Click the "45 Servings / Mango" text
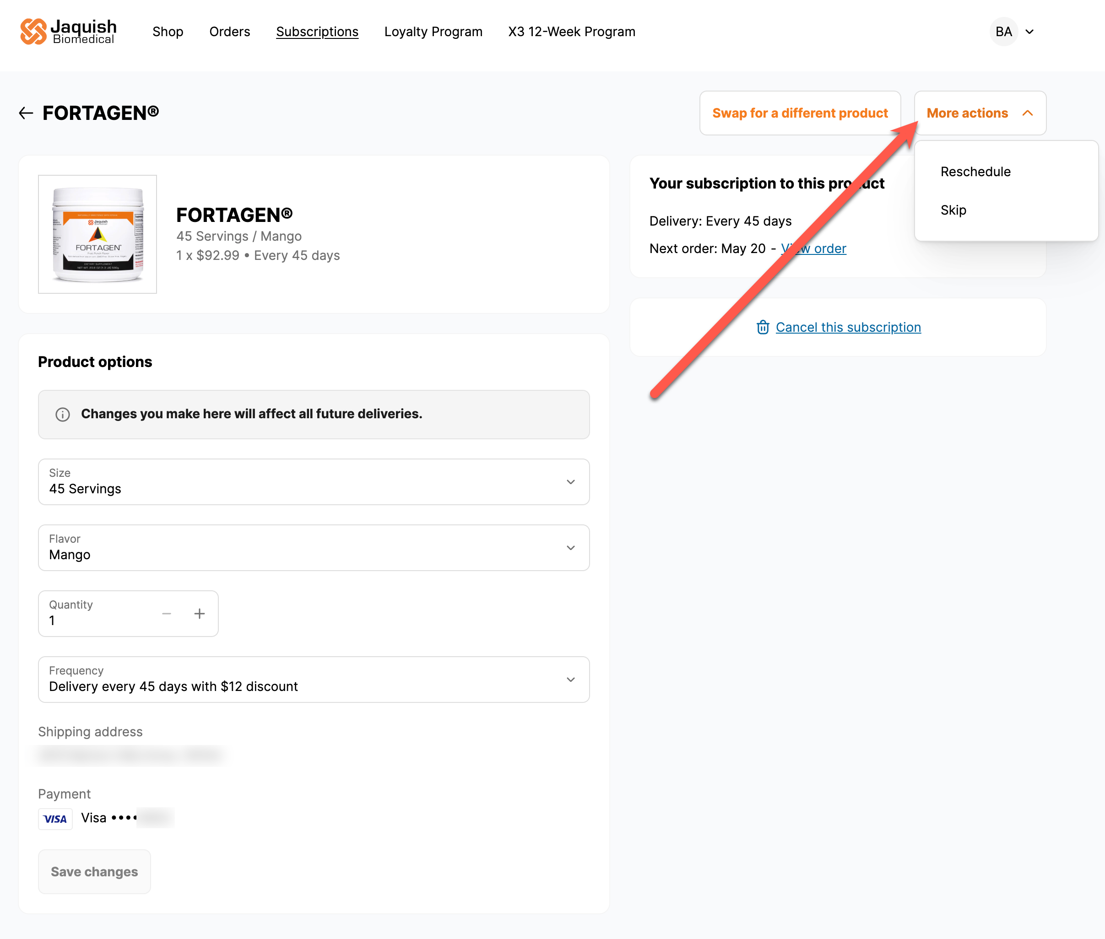The width and height of the screenshot is (1105, 939). tap(239, 236)
